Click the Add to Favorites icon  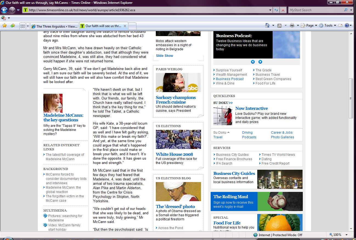coord(13,26)
